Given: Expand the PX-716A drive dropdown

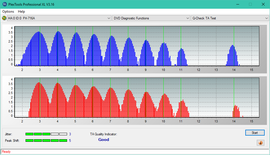Looking at the screenshot, I should point(59,18).
